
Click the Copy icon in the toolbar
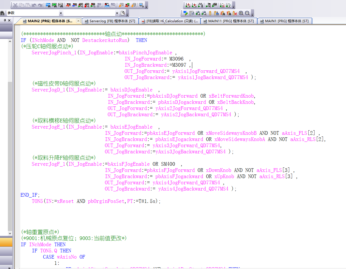[22, 5]
